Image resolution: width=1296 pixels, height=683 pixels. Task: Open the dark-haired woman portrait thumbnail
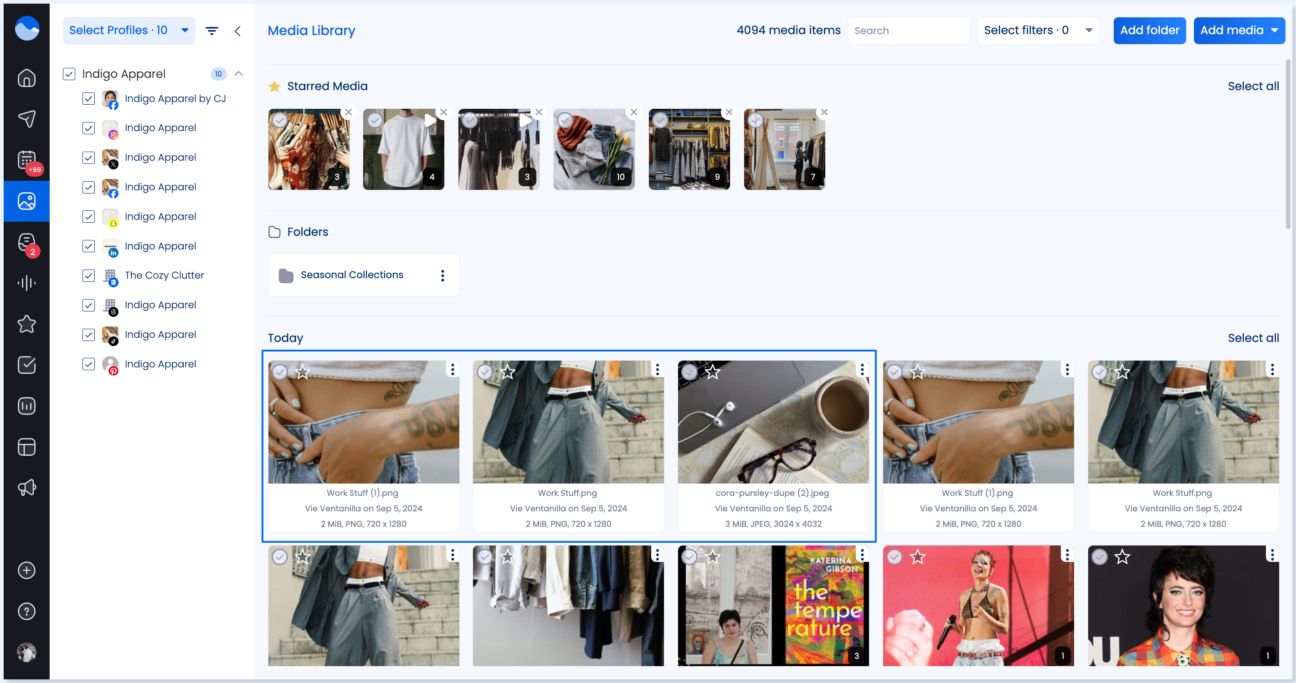coord(1183,606)
